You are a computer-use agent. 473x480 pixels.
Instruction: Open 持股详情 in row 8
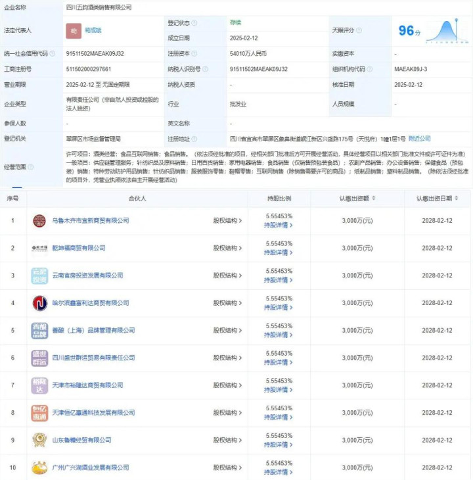pos(279,418)
